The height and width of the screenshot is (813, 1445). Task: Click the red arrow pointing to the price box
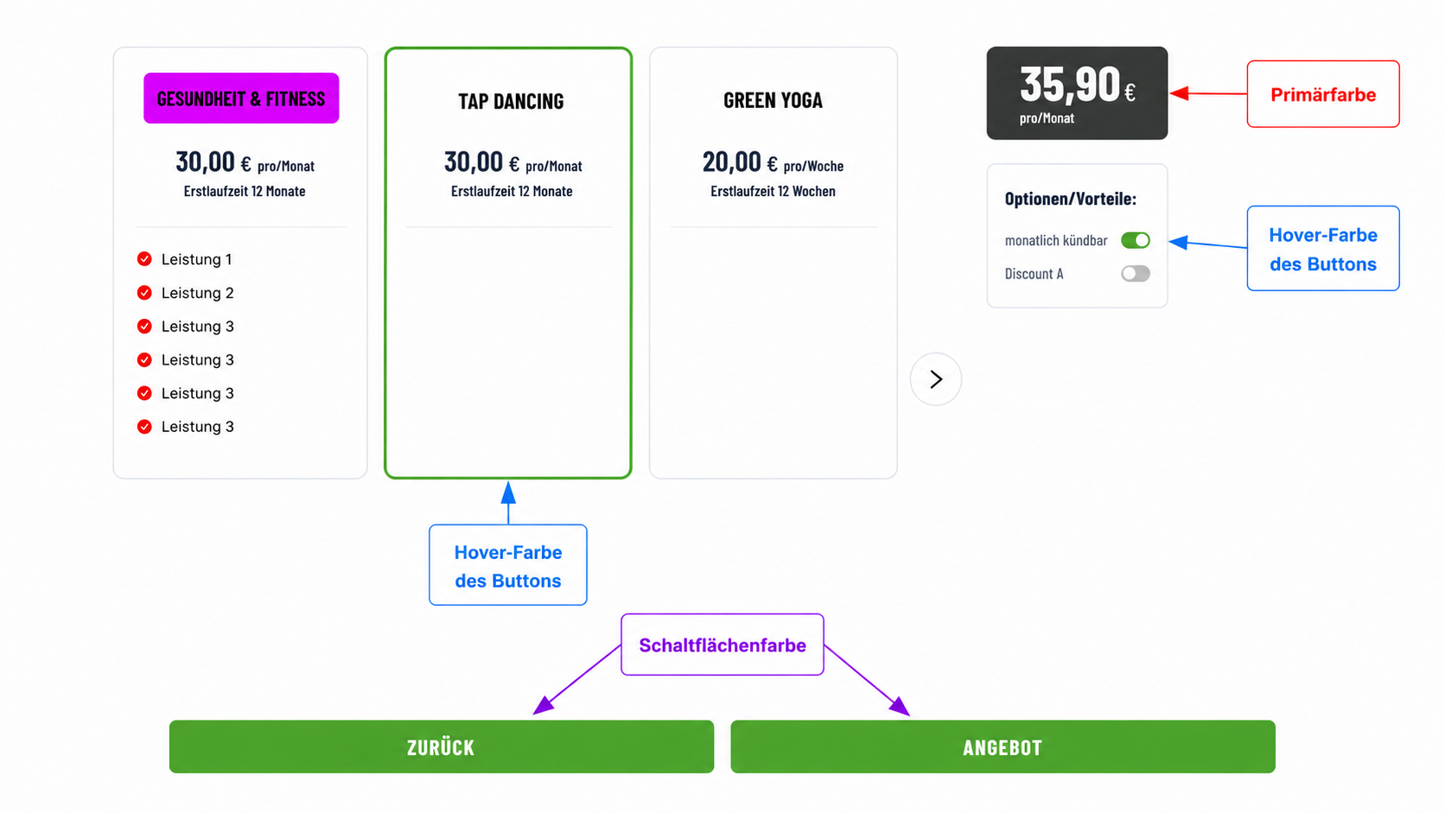pos(1208,93)
